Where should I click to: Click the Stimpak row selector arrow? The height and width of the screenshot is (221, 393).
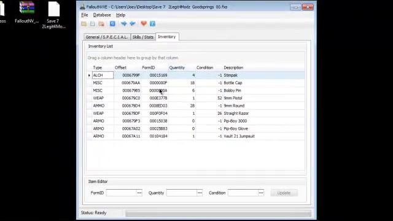tap(89, 75)
